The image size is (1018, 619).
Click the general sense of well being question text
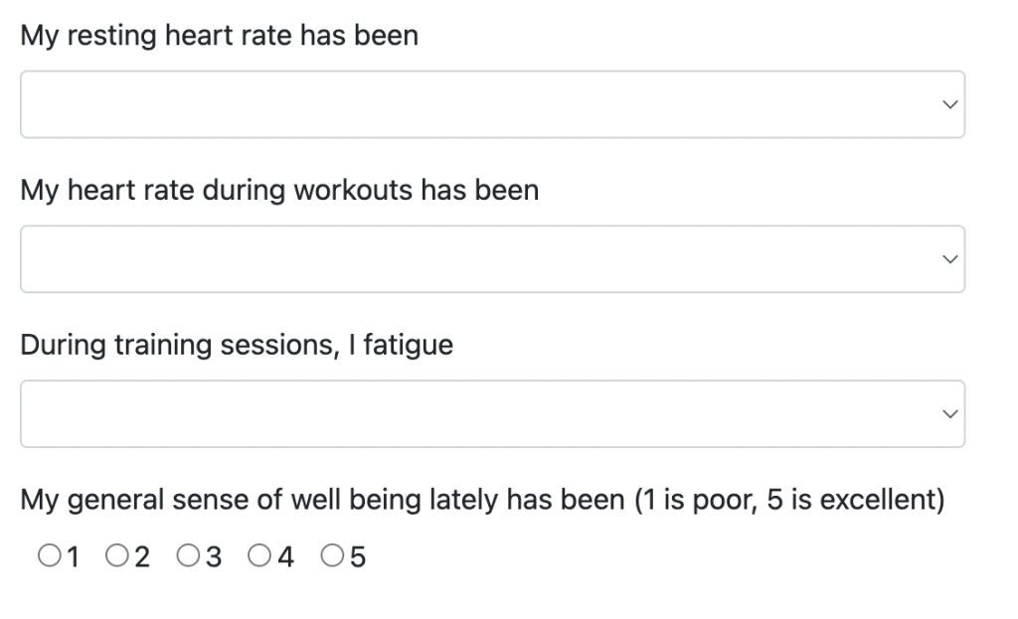point(482,500)
